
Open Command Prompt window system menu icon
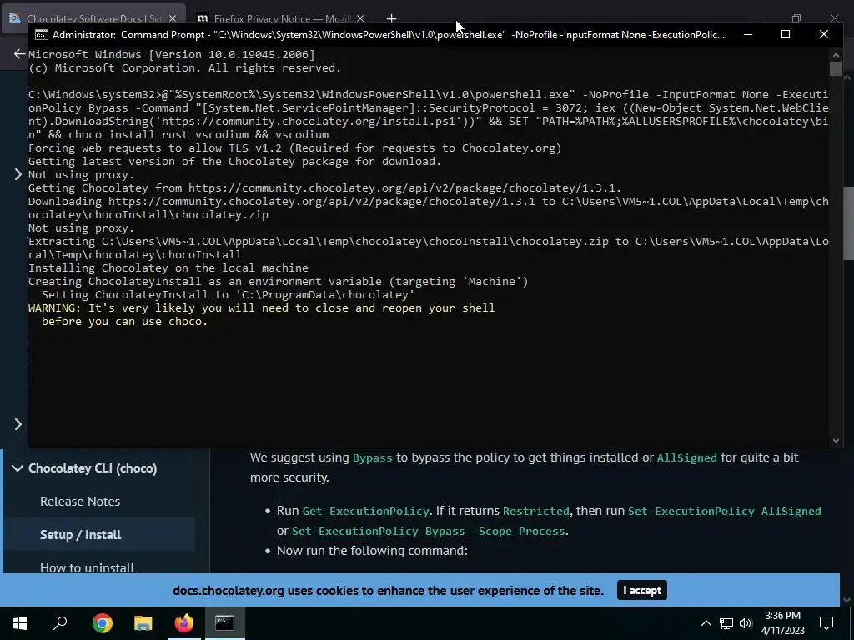point(41,35)
